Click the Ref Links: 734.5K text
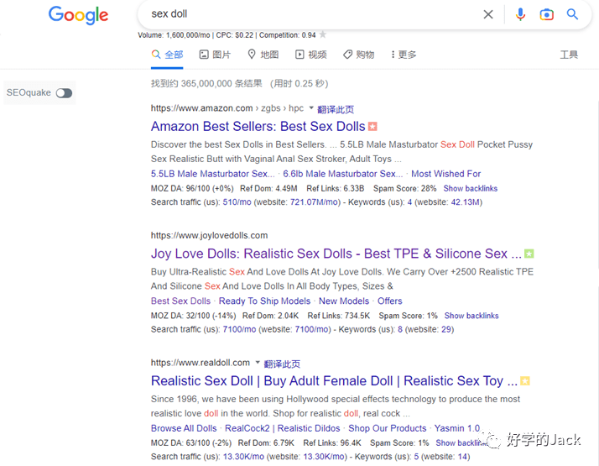Viewport: 599px width, 466px height. pyautogui.click(x=338, y=316)
